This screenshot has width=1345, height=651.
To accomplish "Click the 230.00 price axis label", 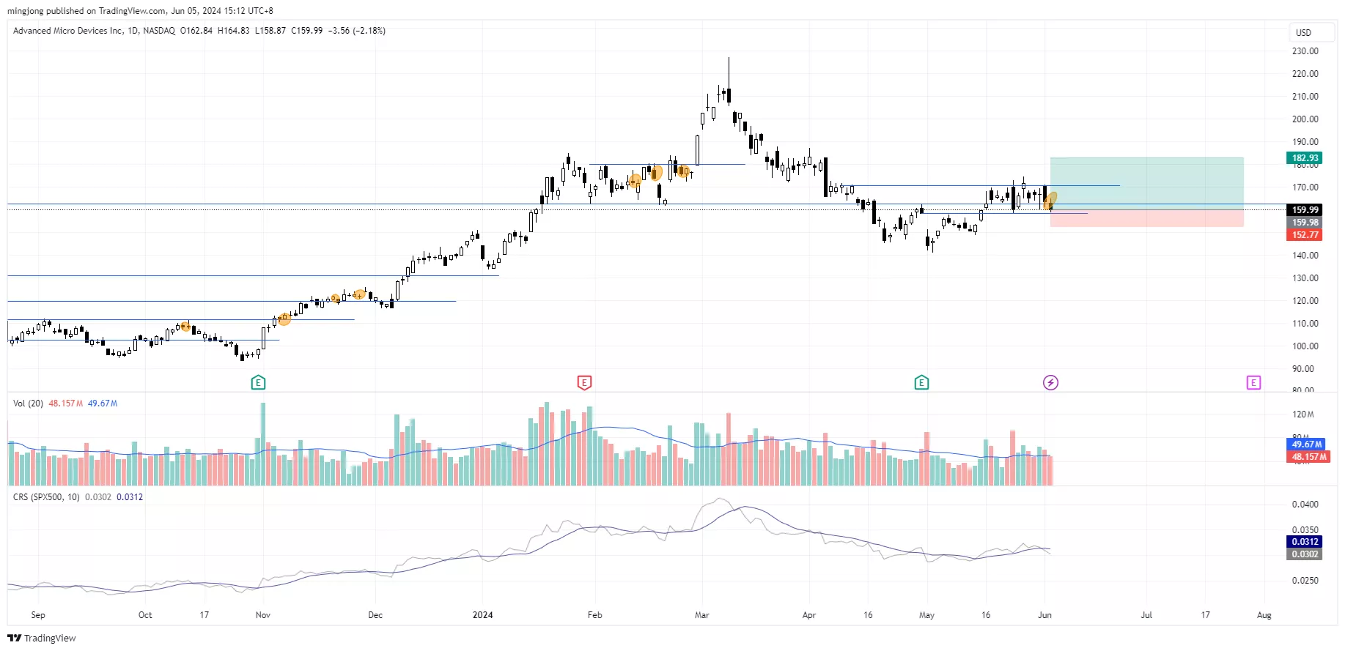I will pyautogui.click(x=1305, y=51).
